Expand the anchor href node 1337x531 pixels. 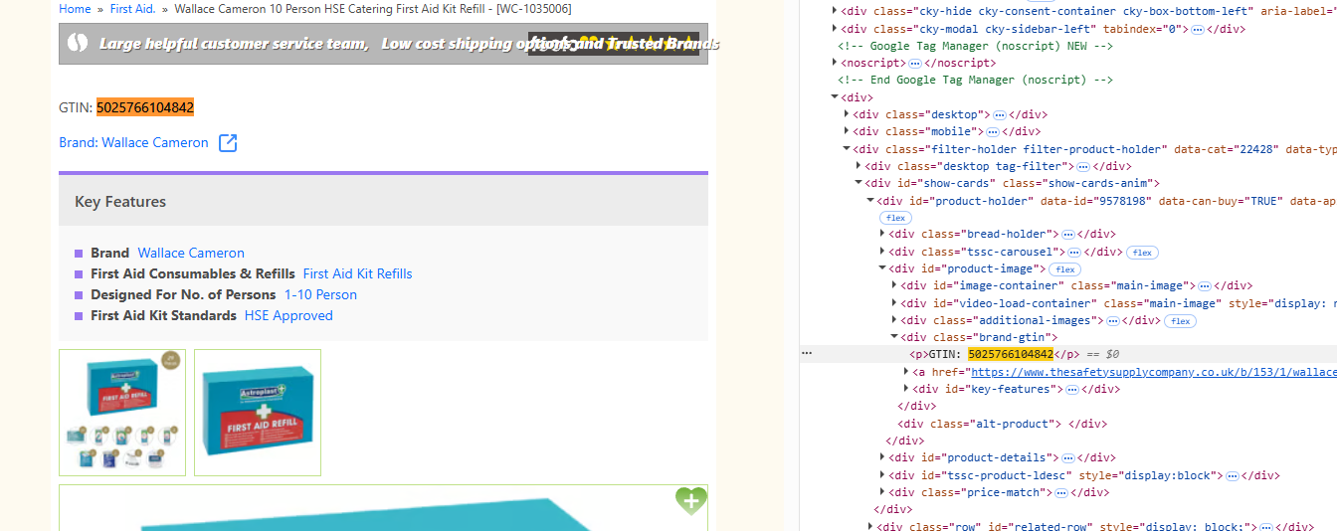coord(906,372)
